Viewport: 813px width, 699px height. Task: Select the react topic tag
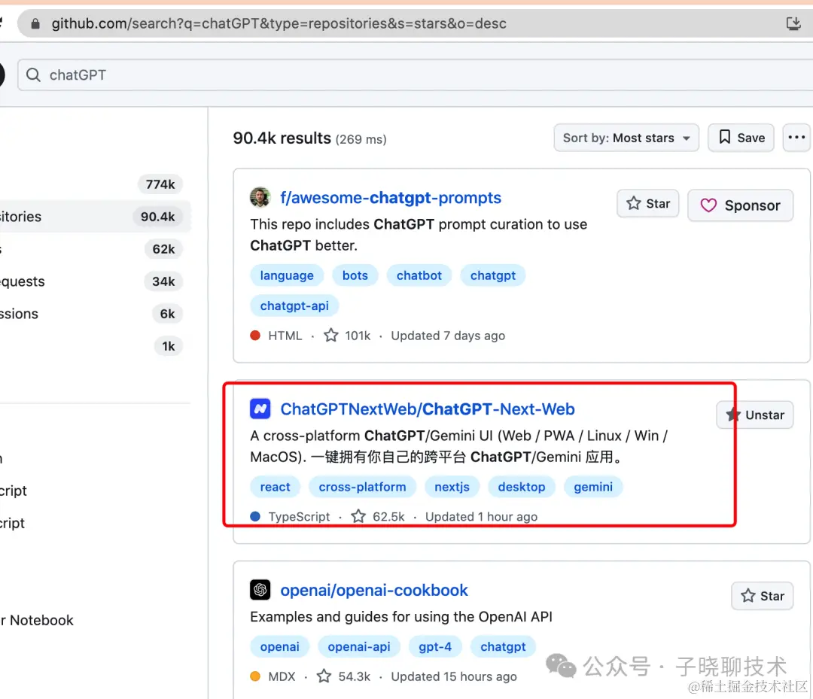pos(276,487)
